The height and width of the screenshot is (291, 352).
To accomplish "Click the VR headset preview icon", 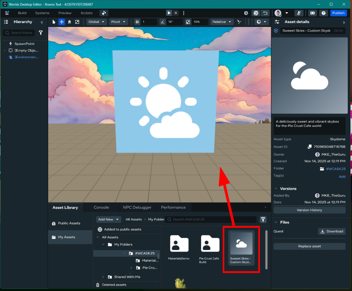I will 312,13.
